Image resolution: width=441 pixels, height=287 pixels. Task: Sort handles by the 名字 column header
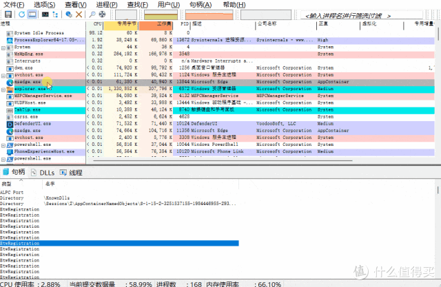pyautogui.click(x=141, y=184)
